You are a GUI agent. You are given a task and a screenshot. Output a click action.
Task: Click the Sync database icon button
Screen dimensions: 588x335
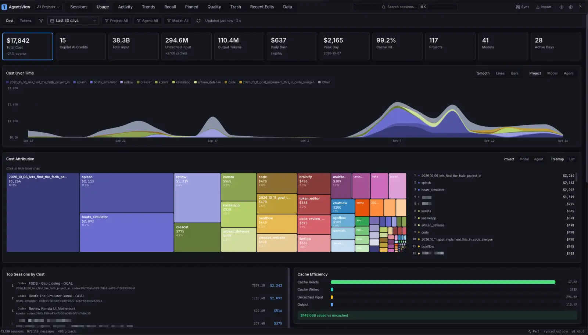523,7
